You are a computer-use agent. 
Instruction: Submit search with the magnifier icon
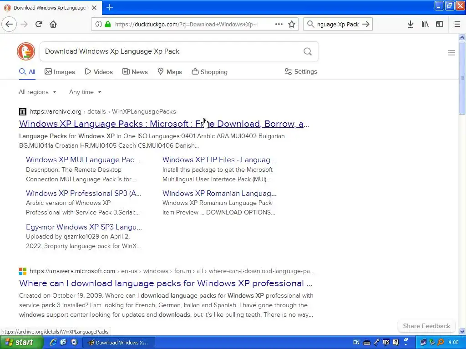pyautogui.click(x=308, y=52)
